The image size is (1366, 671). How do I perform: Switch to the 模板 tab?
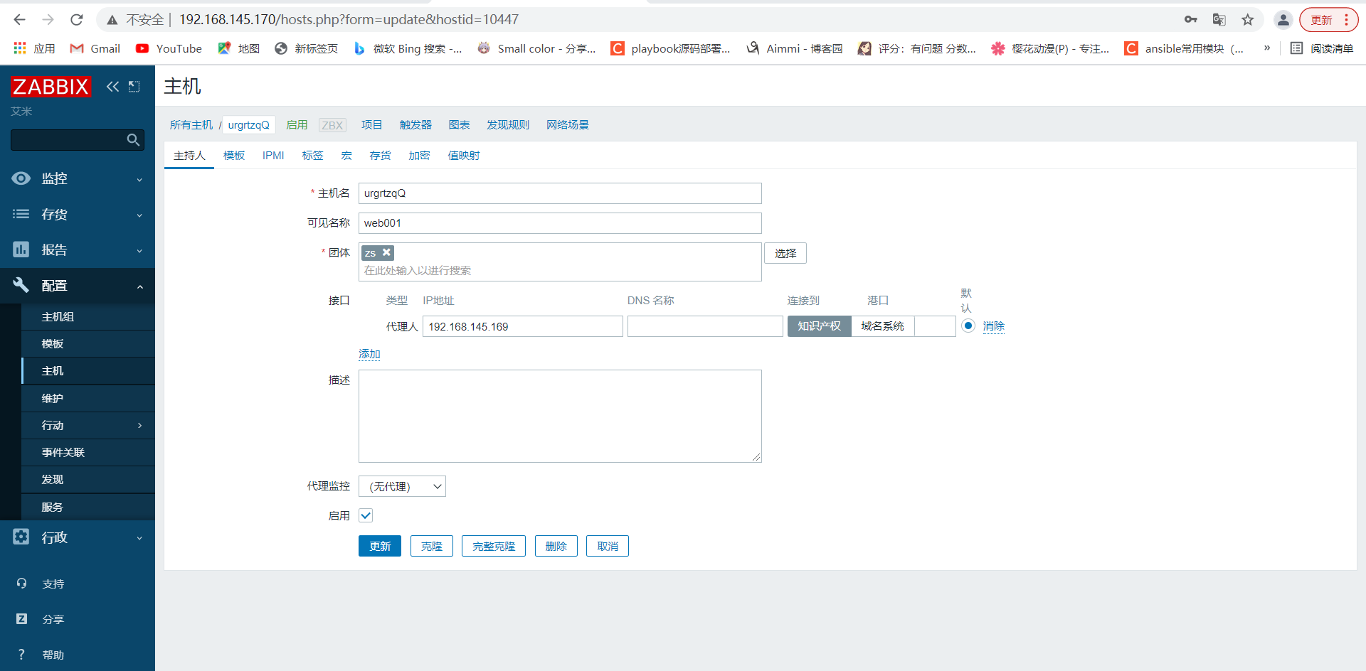pyautogui.click(x=234, y=156)
